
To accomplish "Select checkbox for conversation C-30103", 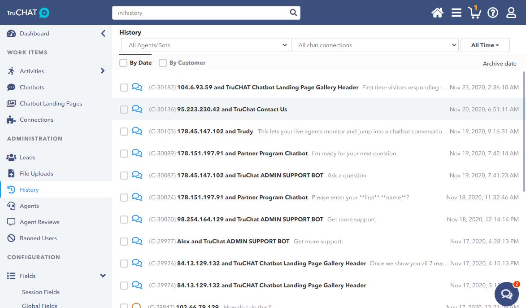I will click(x=124, y=132).
